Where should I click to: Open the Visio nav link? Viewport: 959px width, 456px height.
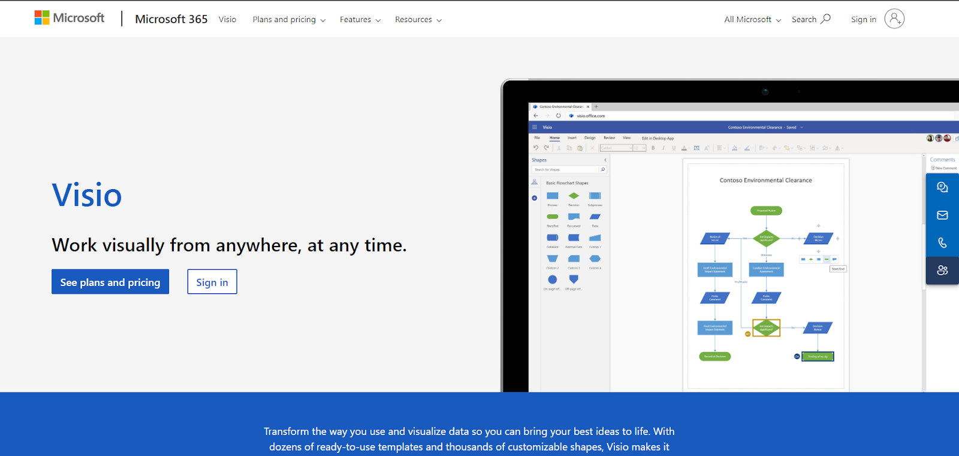[x=227, y=20]
